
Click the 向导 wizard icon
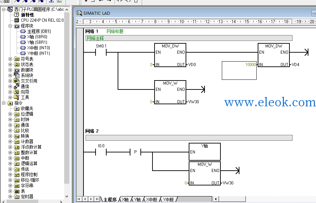17,92
